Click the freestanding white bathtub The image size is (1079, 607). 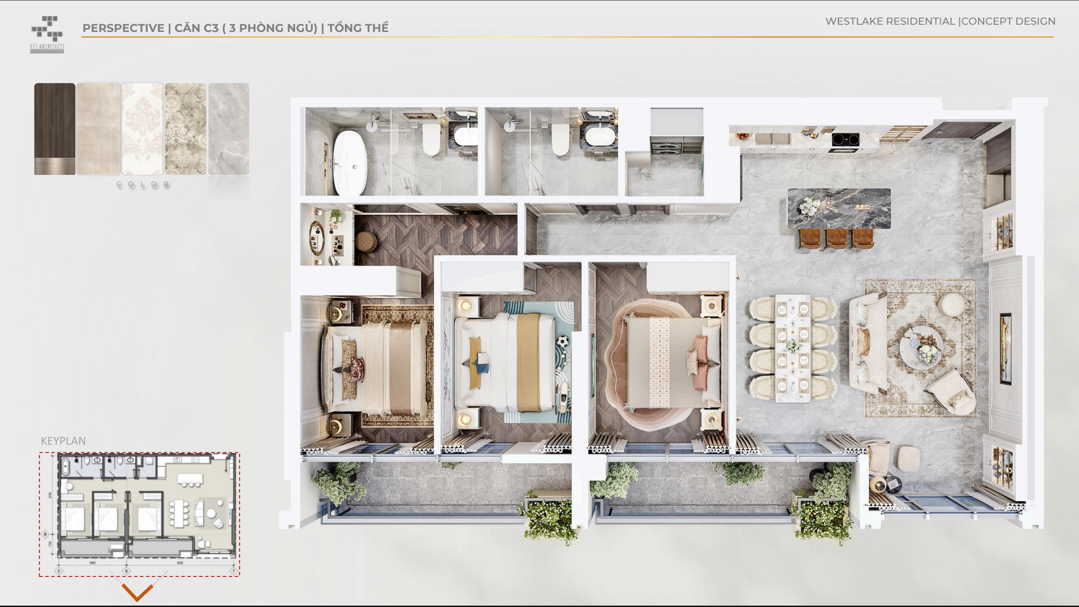pyautogui.click(x=350, y=162)
